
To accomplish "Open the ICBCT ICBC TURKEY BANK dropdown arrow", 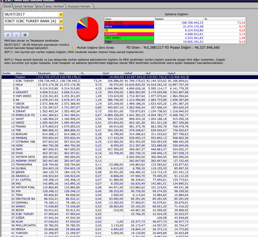I will 61,21.
